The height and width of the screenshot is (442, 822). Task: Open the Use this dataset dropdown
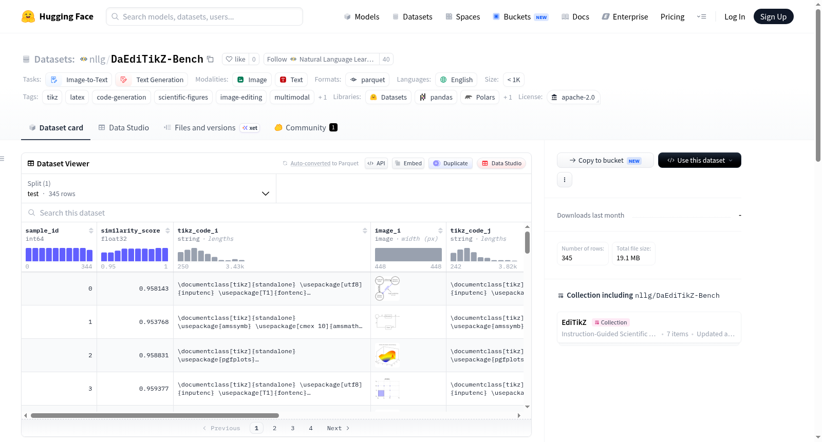click(x=699, y=160)
